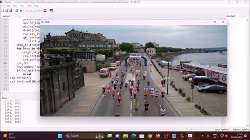The height and width of the screenshot is (140, 250).
Task: Open File Explorer from the taskbar
Action: point(125,136)
